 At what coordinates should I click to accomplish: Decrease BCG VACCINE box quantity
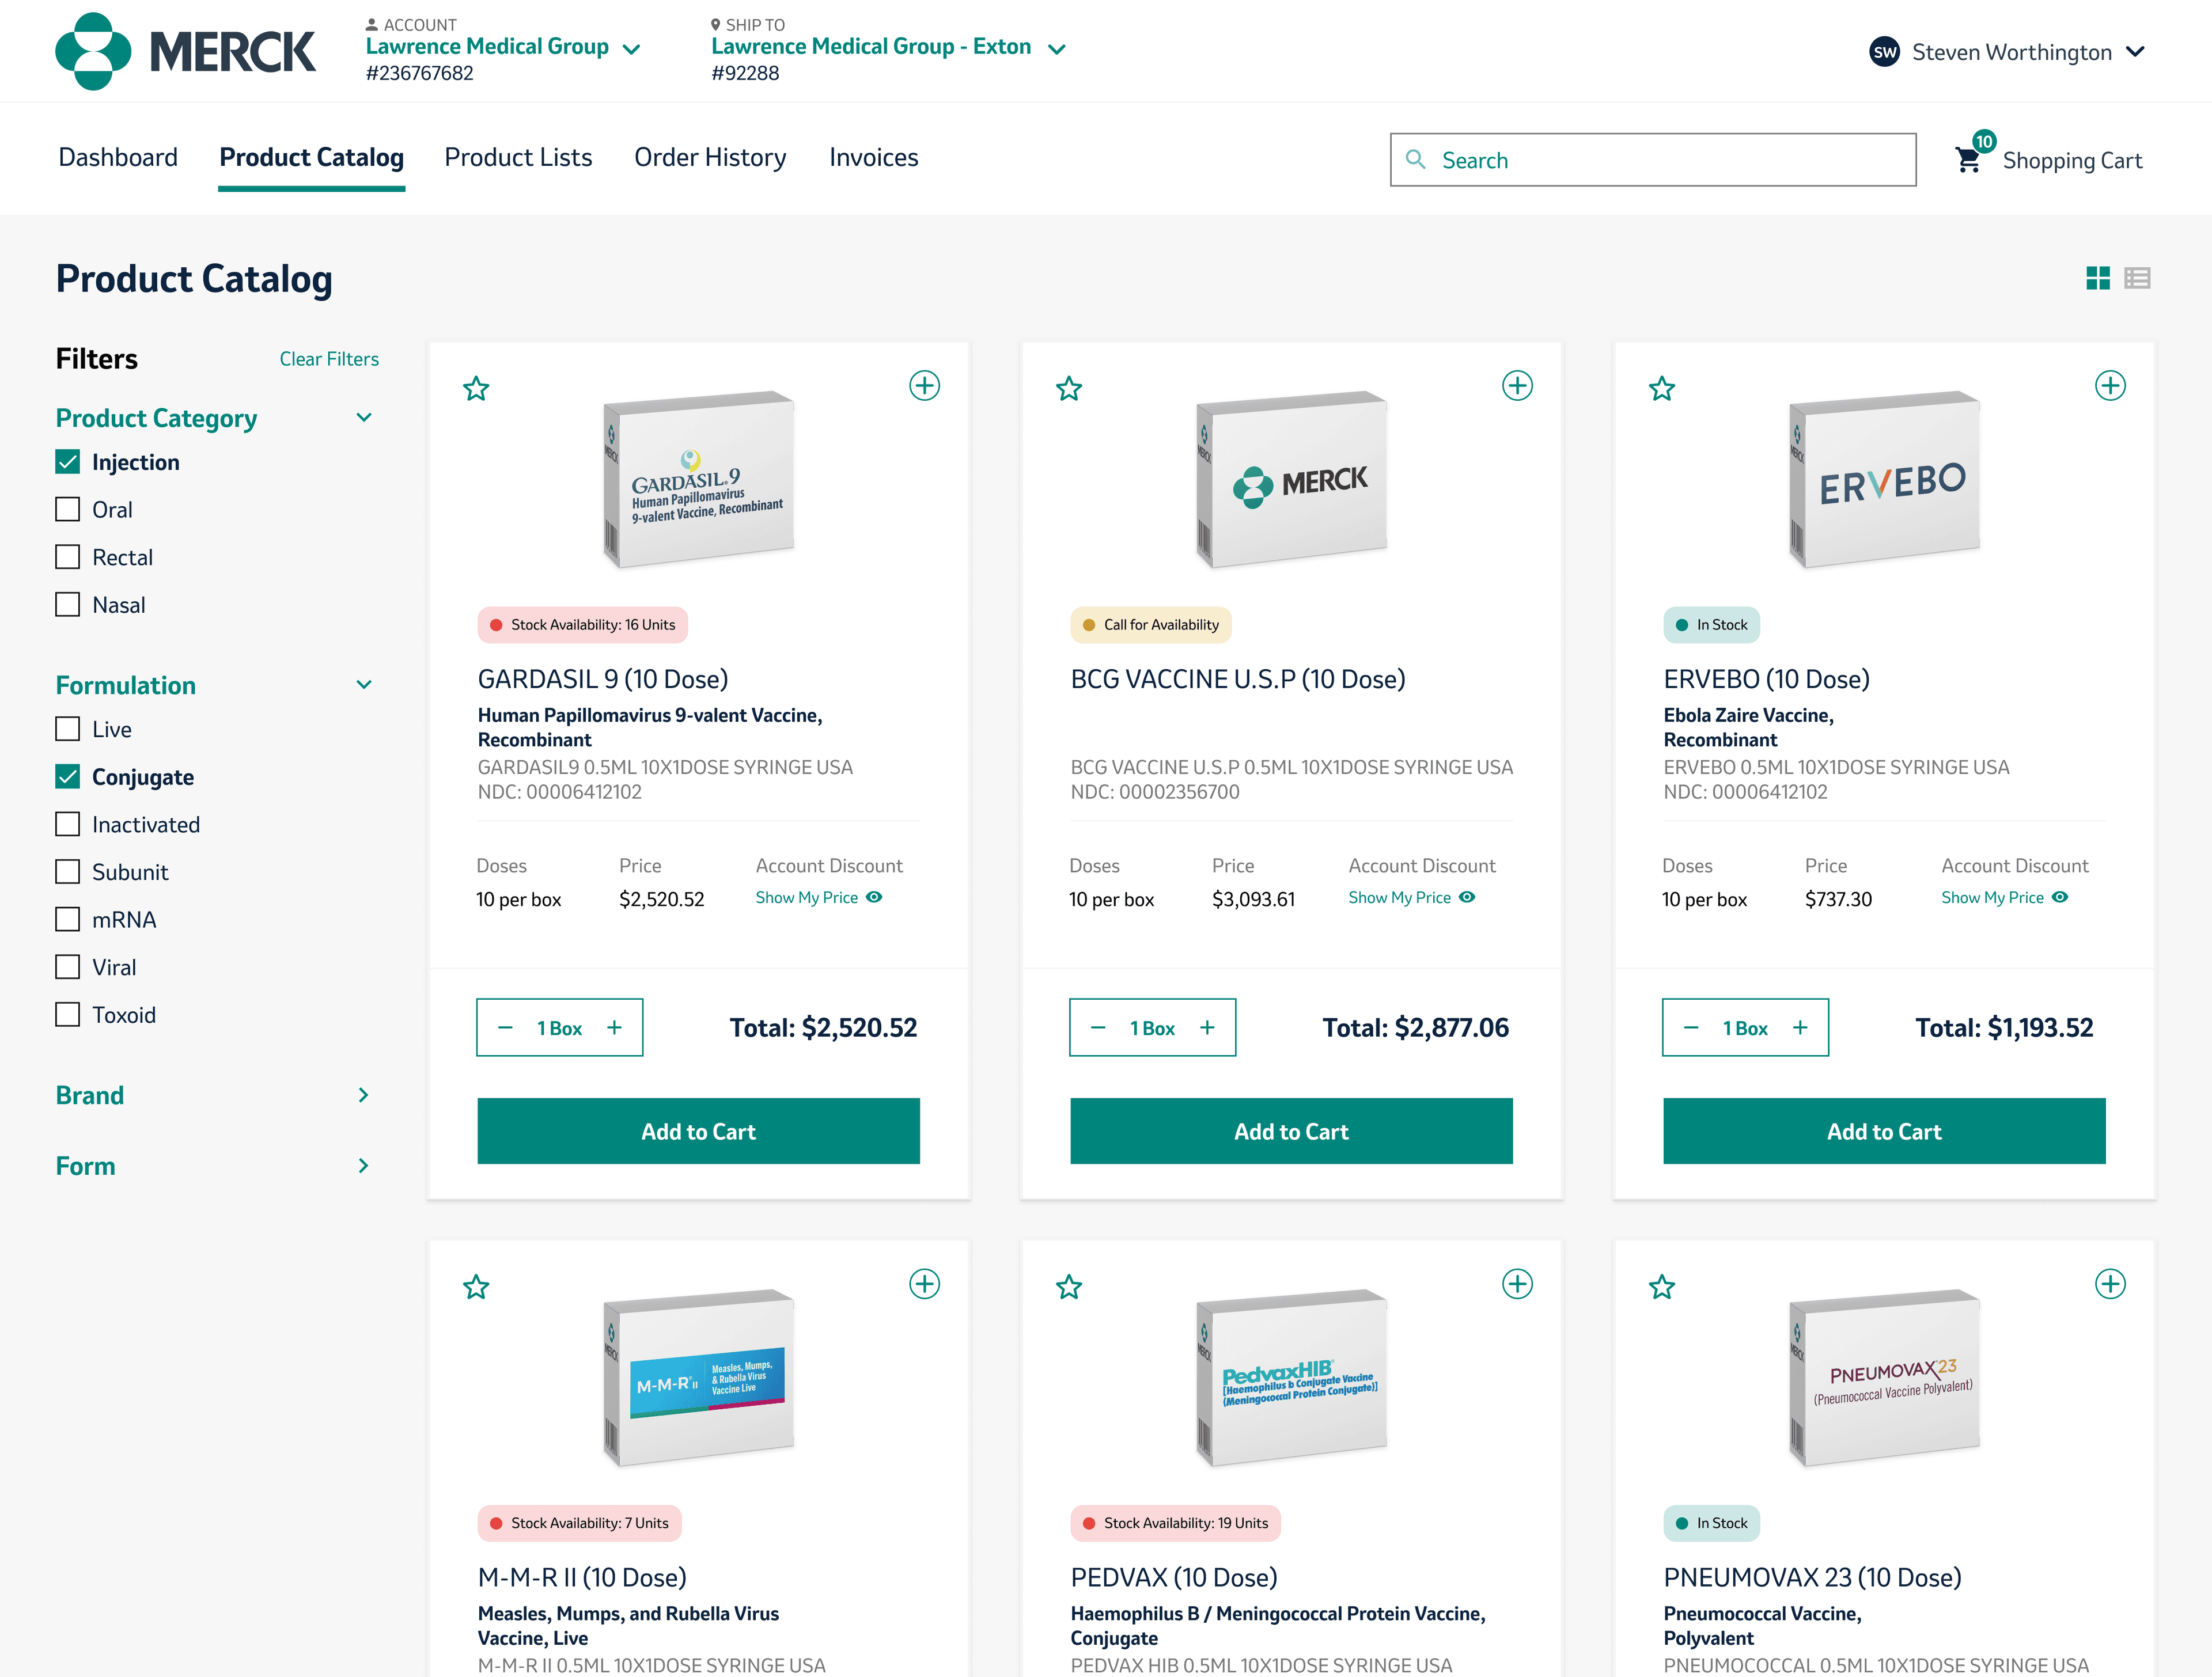pyautogui.click(x=1098, y=1028)
